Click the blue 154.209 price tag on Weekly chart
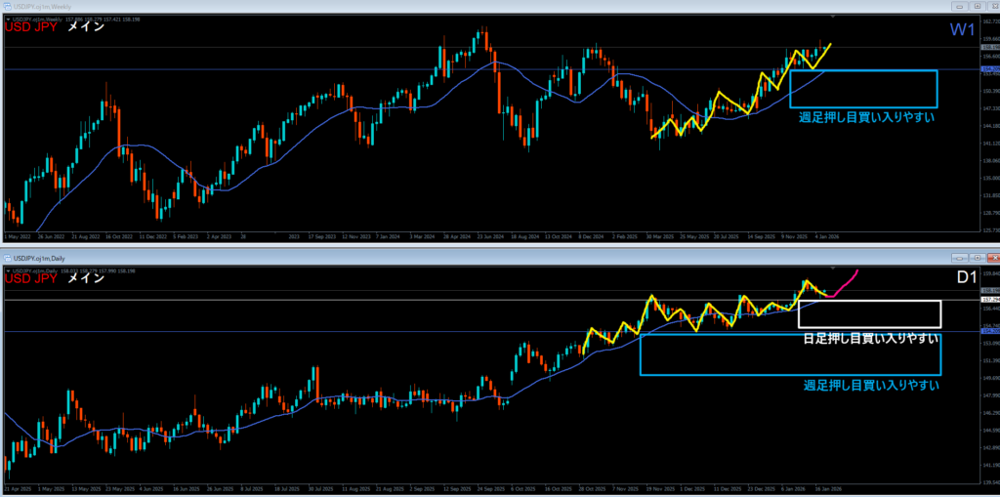Image resolution: width=1000 pixels, height=497 pixels. pos(990,68)
